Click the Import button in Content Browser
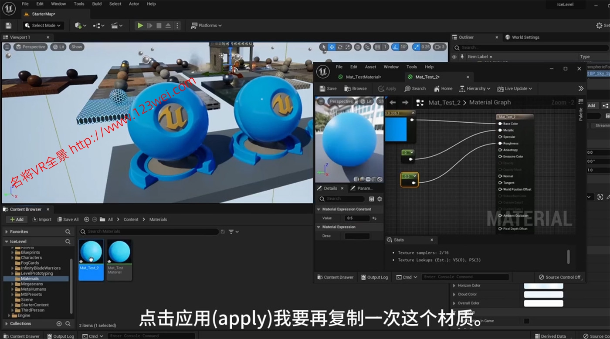610x339 pixels. [42, 219]
